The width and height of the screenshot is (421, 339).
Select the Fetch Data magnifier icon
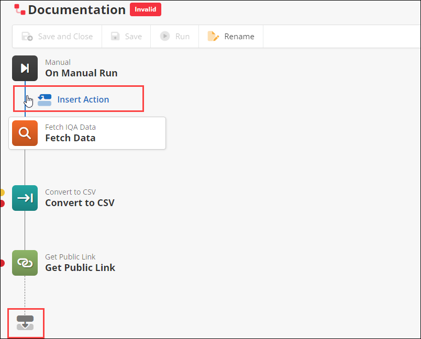pyautogui.click(x=25, y=133)
